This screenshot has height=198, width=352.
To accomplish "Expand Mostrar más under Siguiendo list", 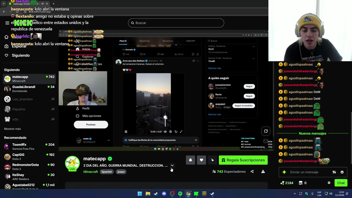I will 12,129.
